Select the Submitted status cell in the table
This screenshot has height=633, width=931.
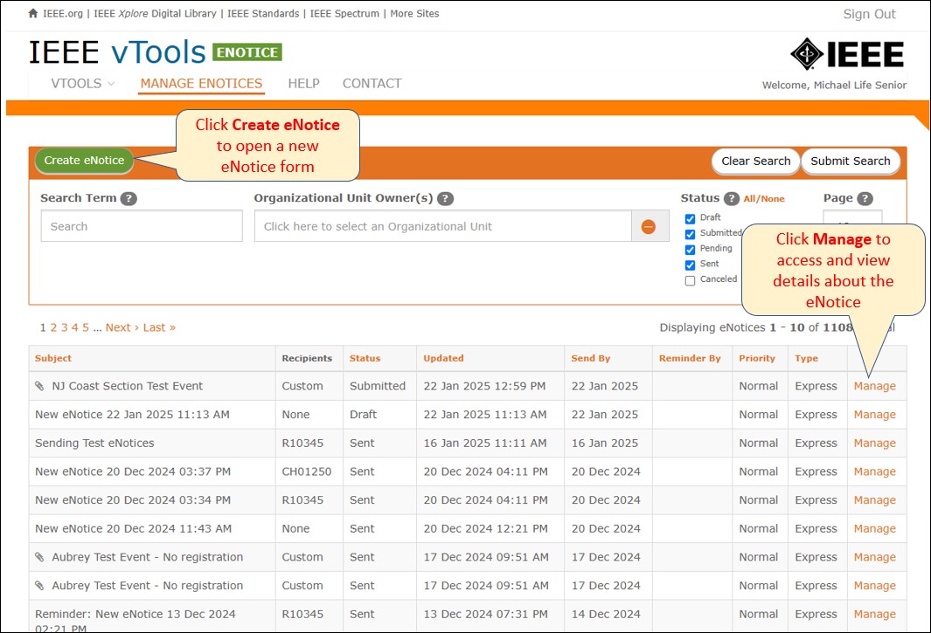[378, 386]
